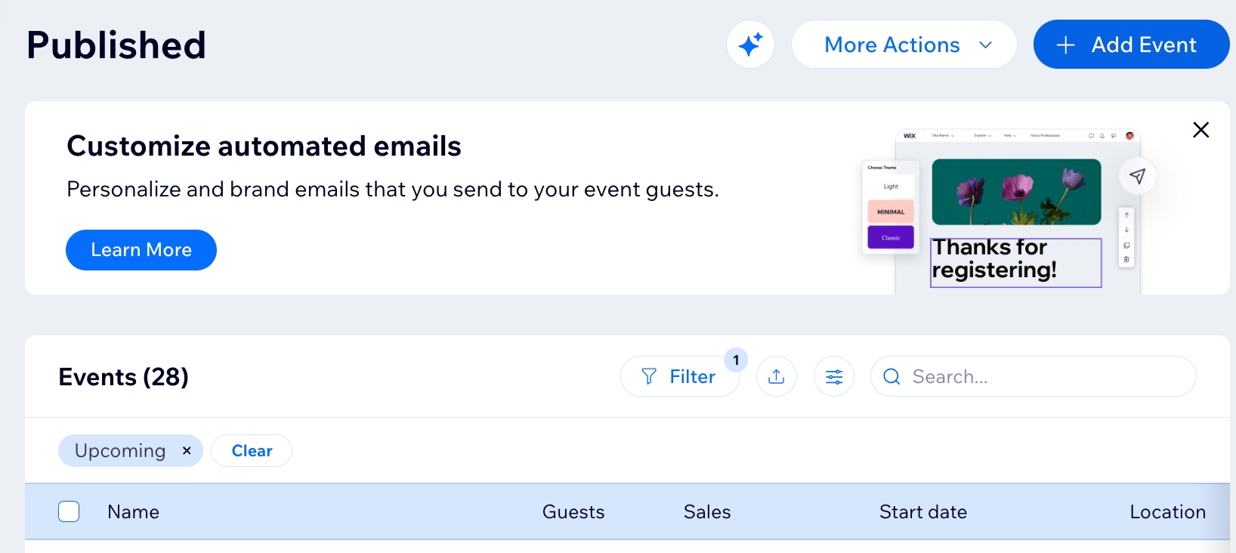Remove the Upcoming filter chip
The width and height of the screenshot is (1236, 553).
[187, 451]
